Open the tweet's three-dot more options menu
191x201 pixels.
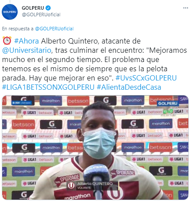[186, 8]
